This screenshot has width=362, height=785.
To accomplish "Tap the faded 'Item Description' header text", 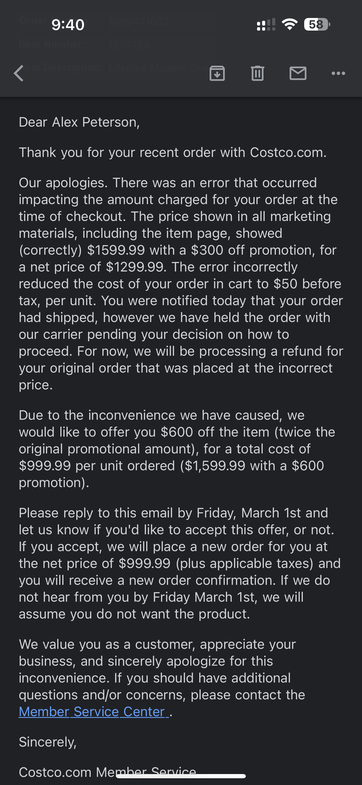I will (61, 67).
